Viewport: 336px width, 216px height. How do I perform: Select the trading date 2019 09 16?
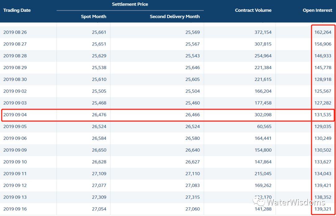point(15,209)
